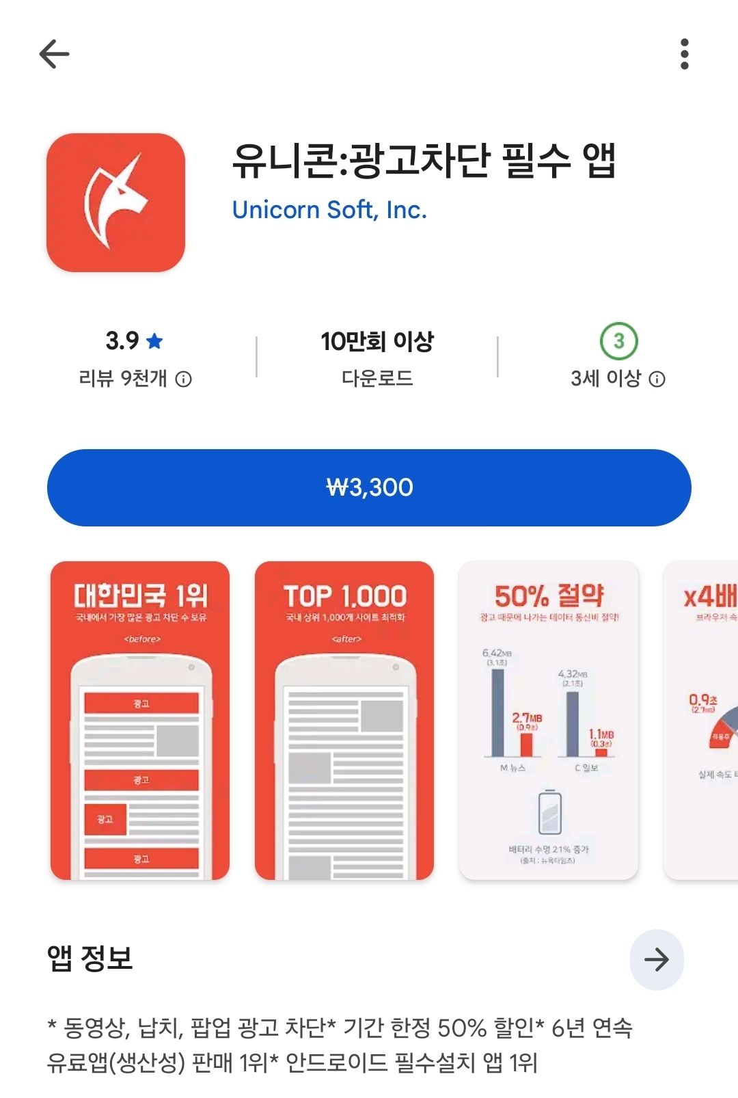
Task: Open the Unicorn Soft, Inc. developer link
Action: pos(329,209)
